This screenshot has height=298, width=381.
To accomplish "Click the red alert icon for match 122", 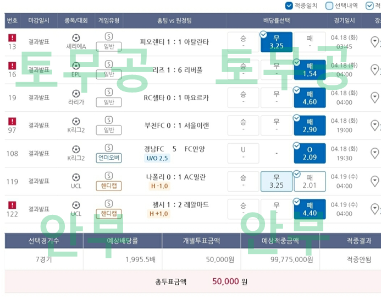I will pyautogui.click(x=12, y=205).
